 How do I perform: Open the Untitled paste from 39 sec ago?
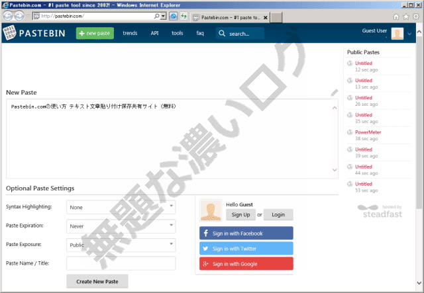point(364,149)
